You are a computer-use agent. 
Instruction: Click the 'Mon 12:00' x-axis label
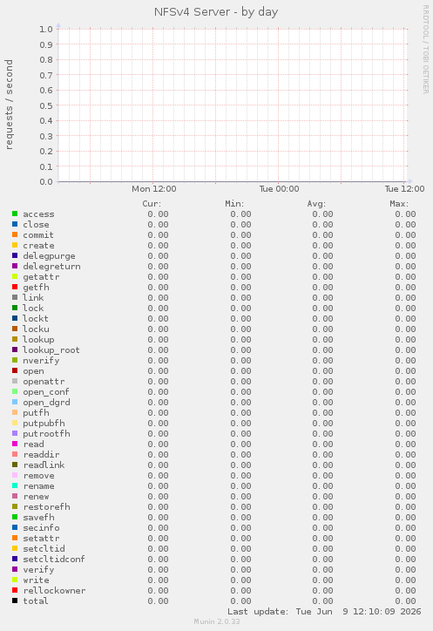pyautogui.click(x=153, y=189)
